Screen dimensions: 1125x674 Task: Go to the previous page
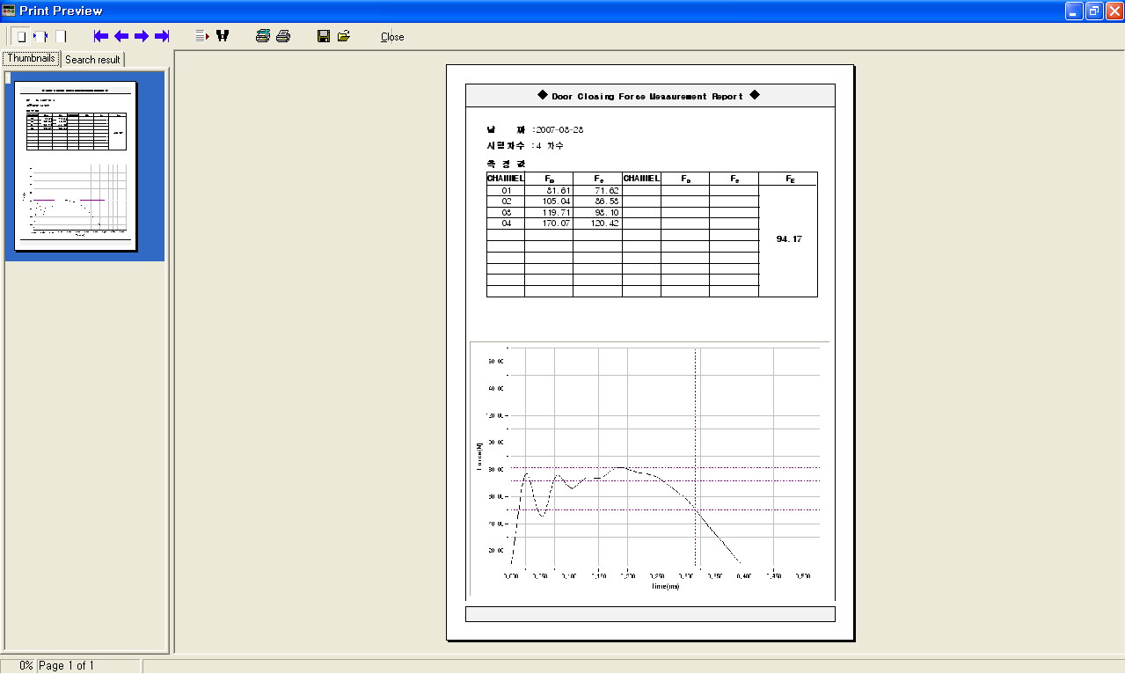tap(121, 36)
